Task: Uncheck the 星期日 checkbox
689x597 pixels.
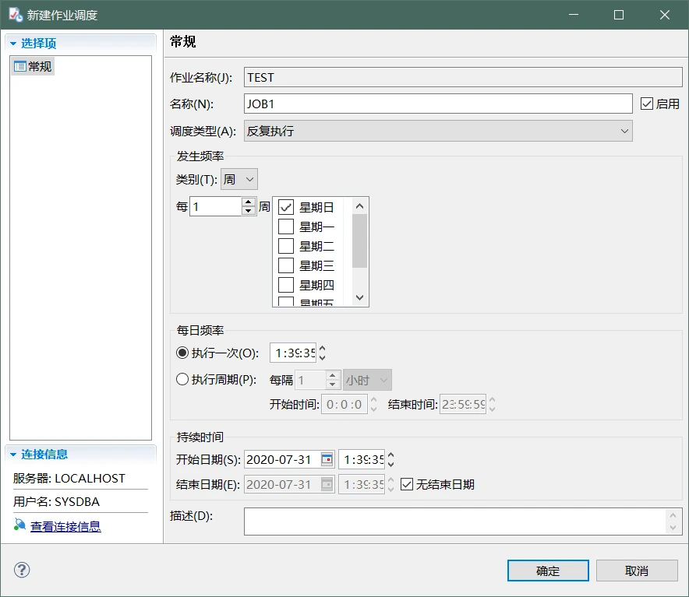Action: pos(286,207)
